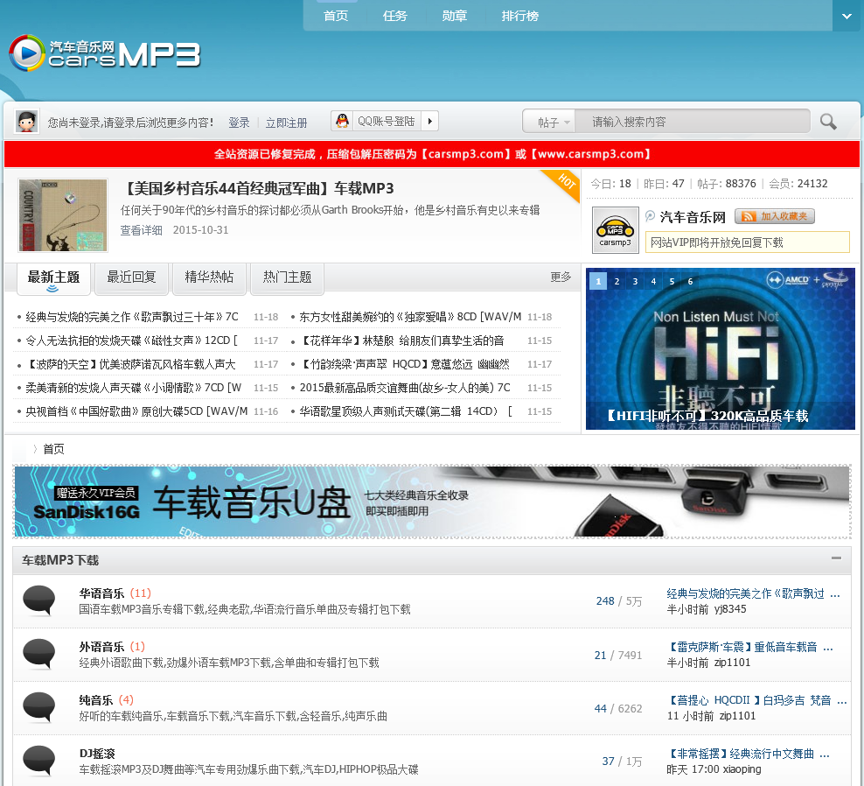864x786 pixels.
Task: Open thread 竹韵绕梁 声声翠 HQCD
Action: pos(404,364)
